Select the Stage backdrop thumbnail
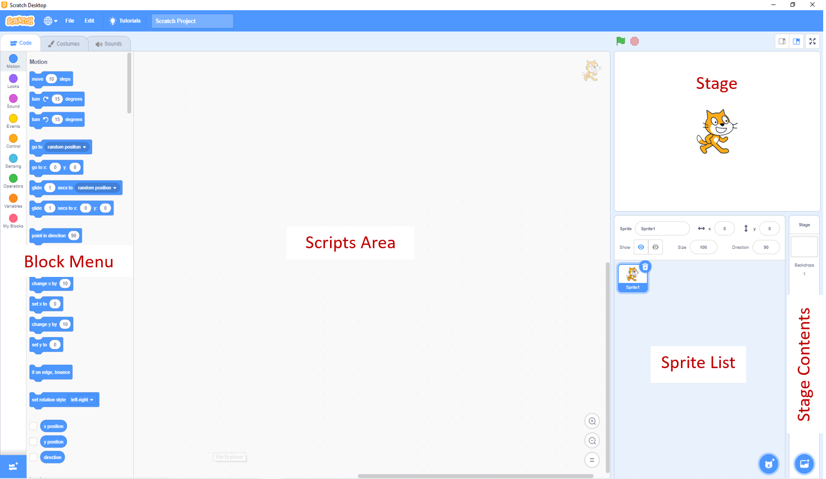 [x=804, y=247]
